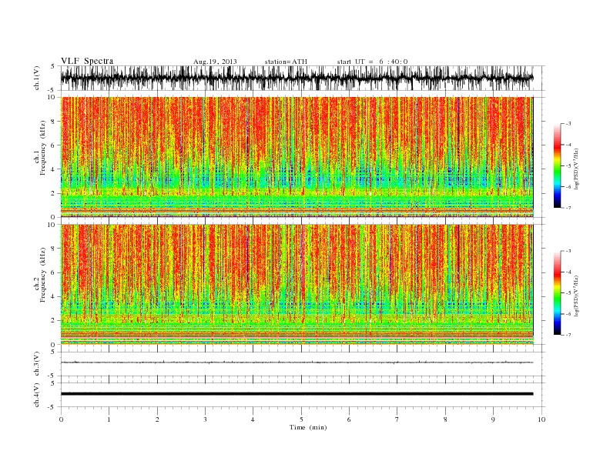The width and height of the screenshot is (610, 471).
Task: Click the '1' minute tick label
Action: pyautogui.click(x=109, y=419)
